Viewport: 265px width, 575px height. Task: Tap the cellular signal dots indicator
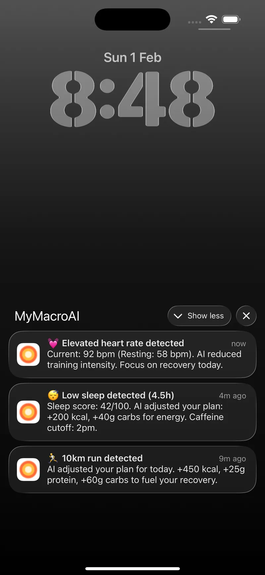tap(194, 22)
